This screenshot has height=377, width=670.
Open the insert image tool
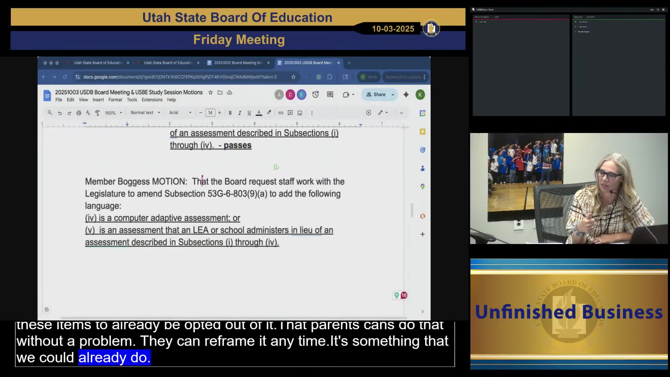(x=300, y=112)
